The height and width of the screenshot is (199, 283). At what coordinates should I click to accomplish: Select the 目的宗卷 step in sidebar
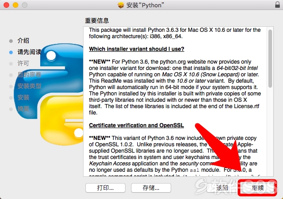(x=29, y=75)
